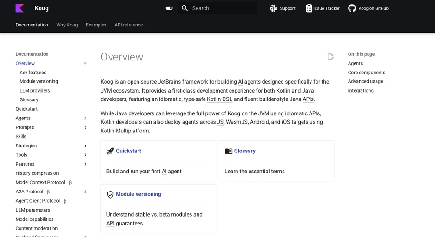Jump to Core components section
This screenshot has height=245, width=435.
coord(367,73)
